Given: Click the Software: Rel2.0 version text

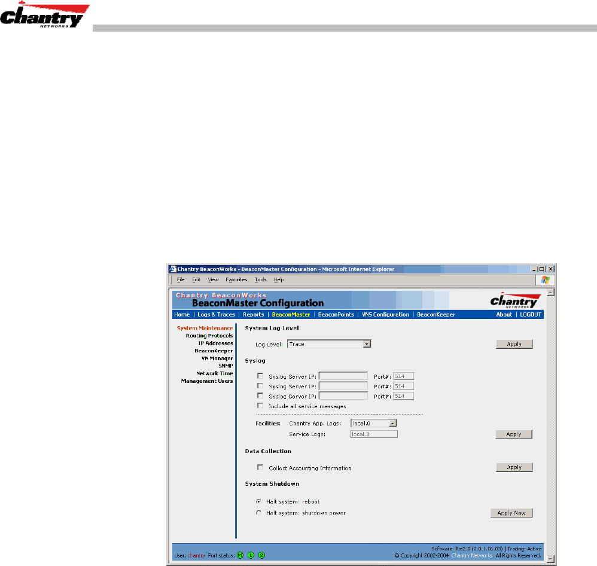Looking at the screenshot, I should point(467,549).
